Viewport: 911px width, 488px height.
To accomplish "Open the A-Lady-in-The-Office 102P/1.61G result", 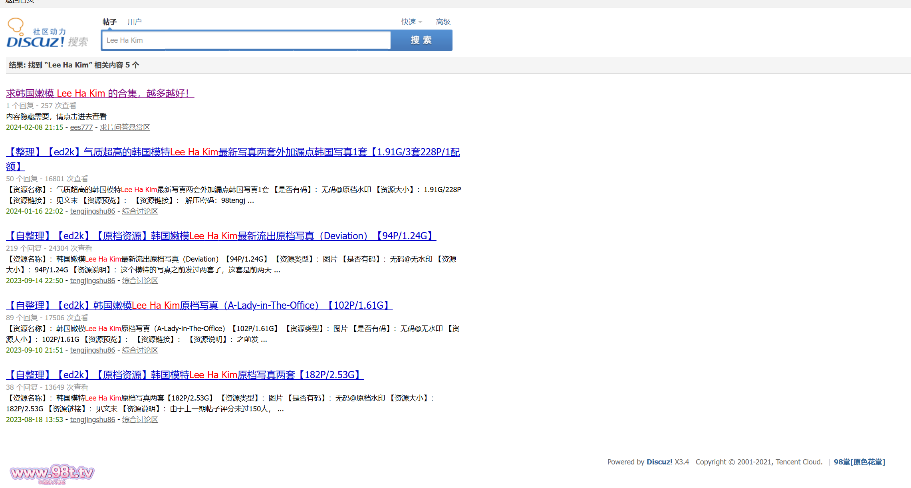I will (x=199, y=305).
